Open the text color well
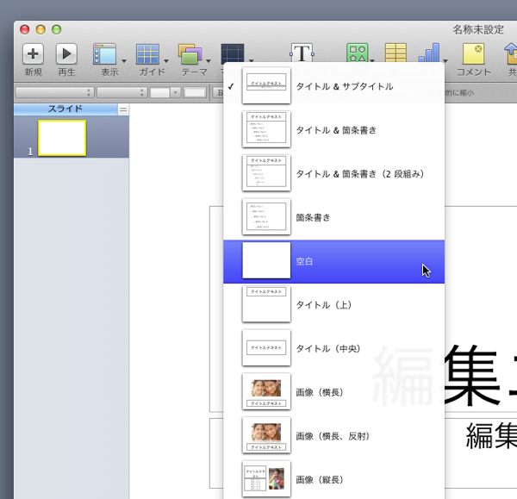The height and width of the screenshot is (499, 517). point(195,93)
